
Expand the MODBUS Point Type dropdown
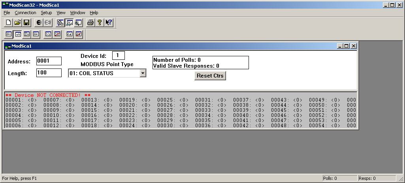pyautogui.click(x=143, y=73)
